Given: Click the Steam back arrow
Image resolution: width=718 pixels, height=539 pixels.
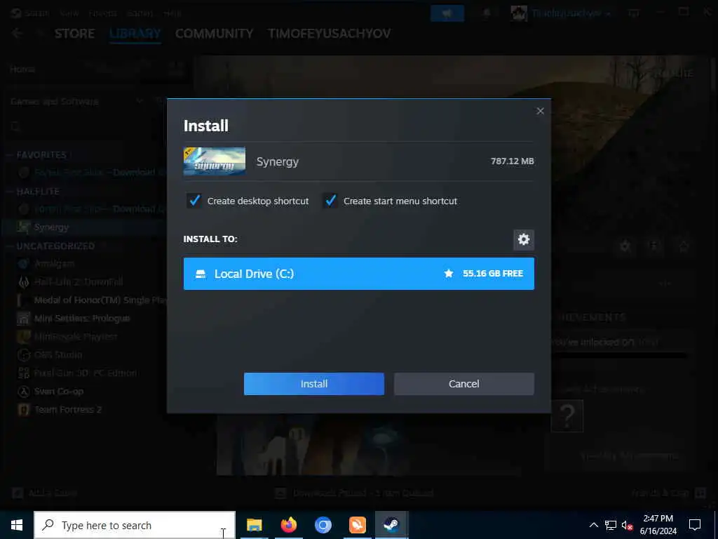Looking at the screenshot, I should (x=17, y=33).
